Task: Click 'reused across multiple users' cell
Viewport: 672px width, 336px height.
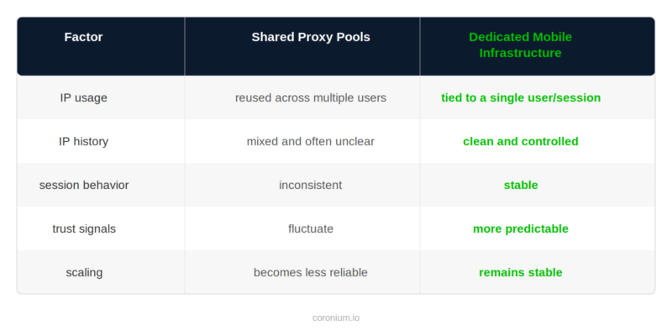Action: (311, 97)
